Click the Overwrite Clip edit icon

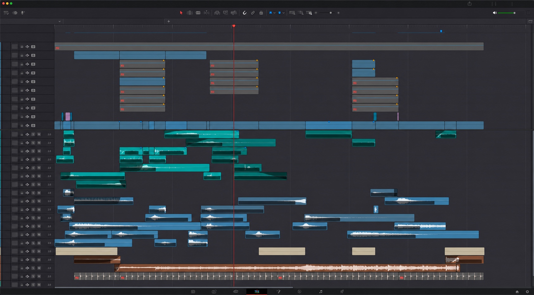[225, 13]
